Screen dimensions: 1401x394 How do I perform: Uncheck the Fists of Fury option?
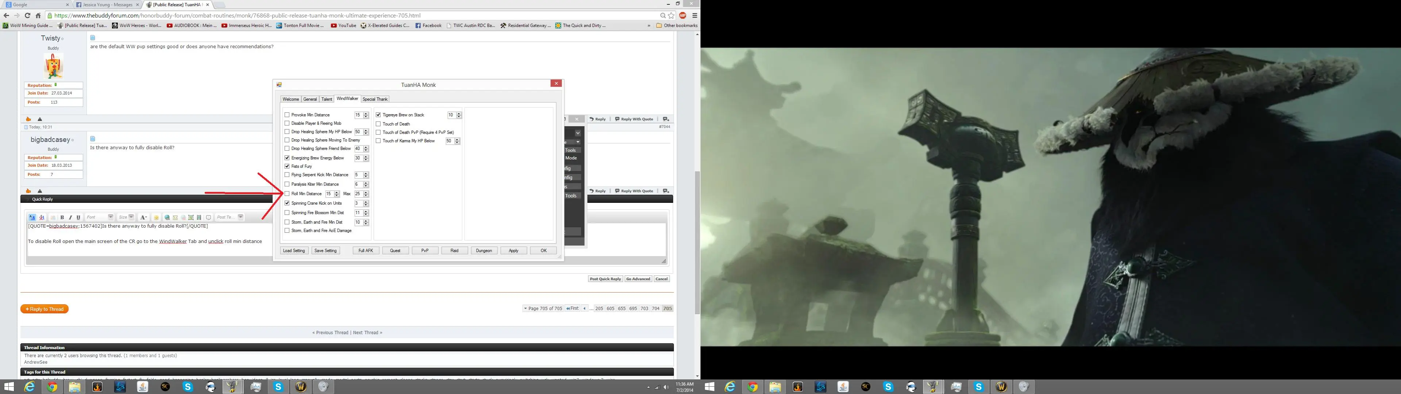[287, 166]
